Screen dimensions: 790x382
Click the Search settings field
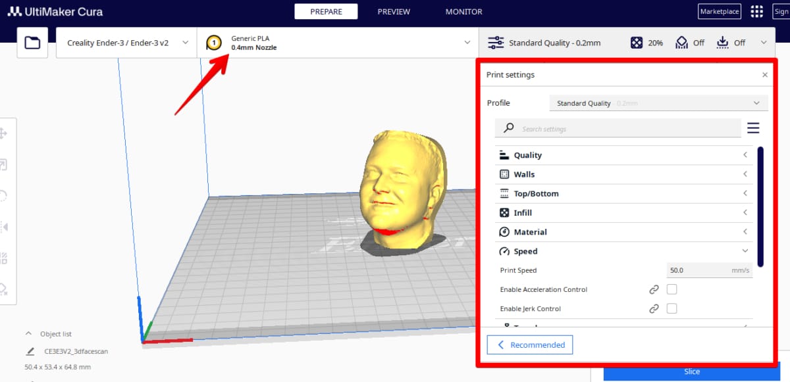click(x=618, y=128)
